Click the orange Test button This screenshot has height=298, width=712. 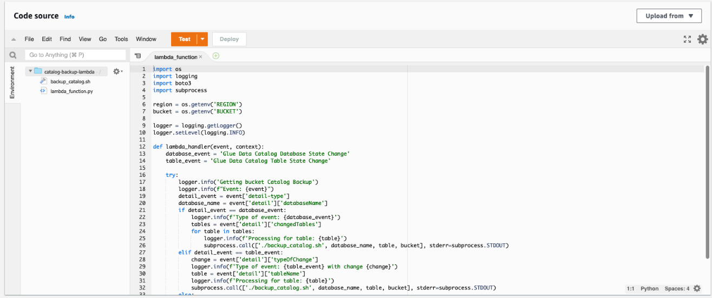click(184, 39)
